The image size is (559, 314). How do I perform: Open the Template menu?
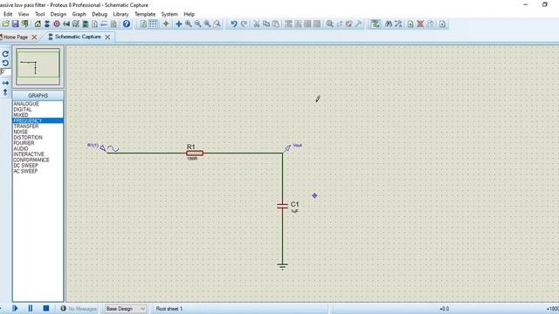145,14
